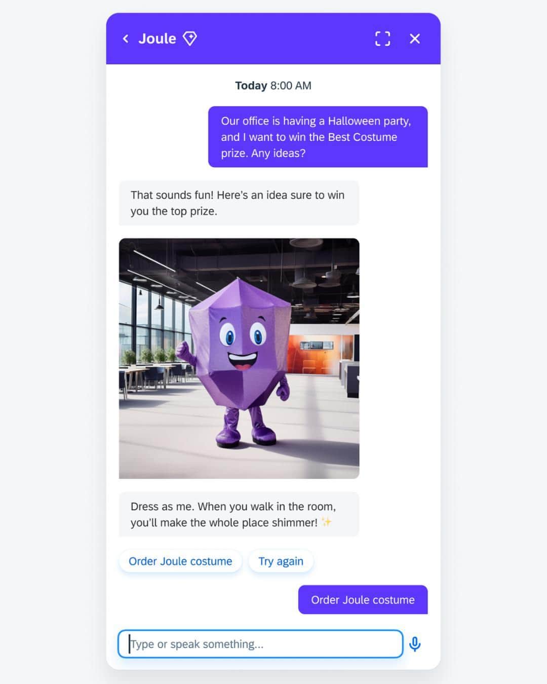Choose the white Order Joule costume chip

(x=180, y=561)
